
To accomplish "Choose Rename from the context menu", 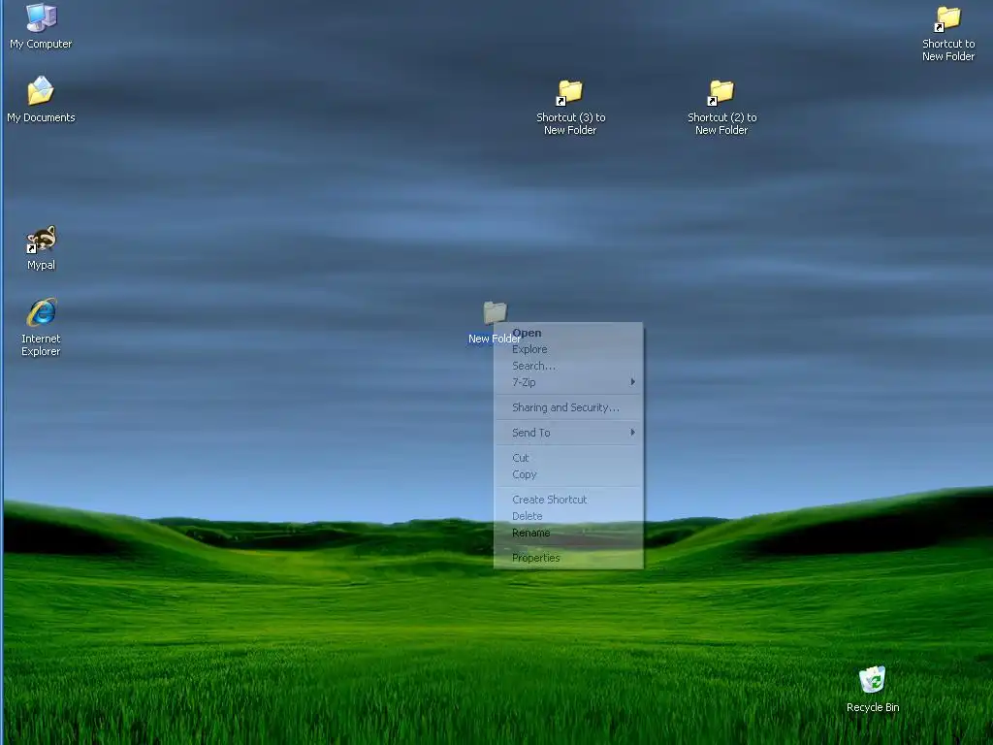I will [568, 533].
